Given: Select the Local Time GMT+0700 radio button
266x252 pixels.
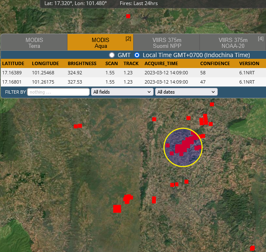Looking at the screenshot, I should pyautogui.click(x=137, y=55).
